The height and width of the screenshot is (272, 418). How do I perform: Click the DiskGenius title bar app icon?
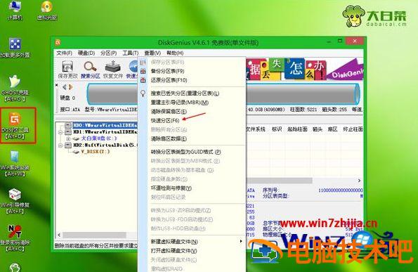point(58,42)
